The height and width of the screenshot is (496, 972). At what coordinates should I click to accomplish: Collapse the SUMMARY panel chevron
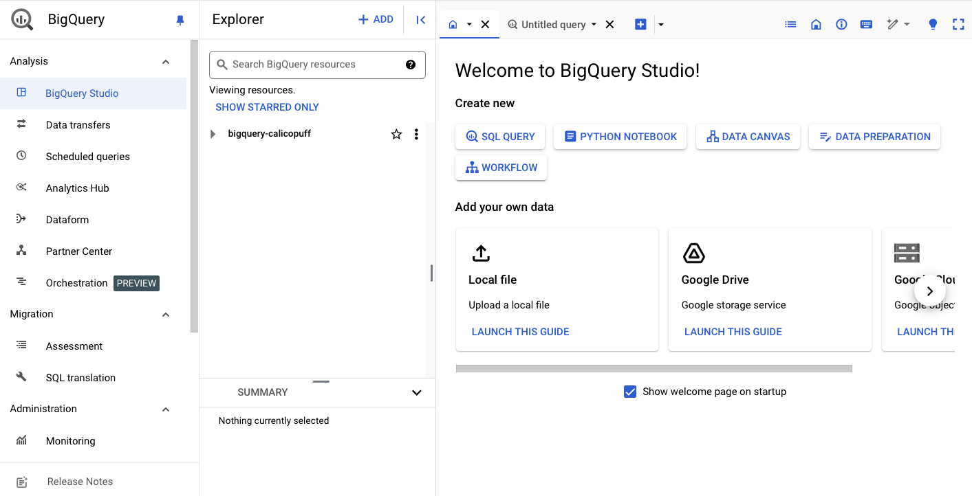click(416, 392)
